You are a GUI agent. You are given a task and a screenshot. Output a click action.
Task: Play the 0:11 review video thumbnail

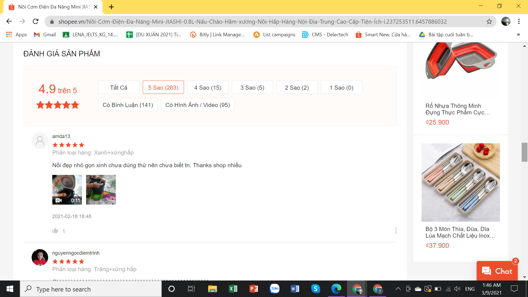point(67,189)
